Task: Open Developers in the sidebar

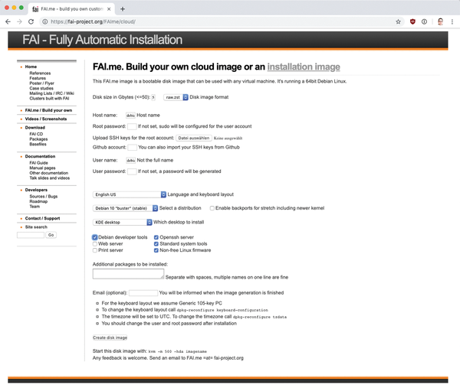Action: click(36, 190)
